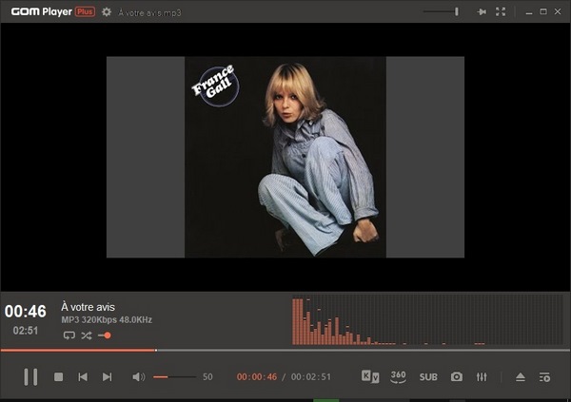Maximize the GOM Player window
571x402 pixels.
coord(543,11)
